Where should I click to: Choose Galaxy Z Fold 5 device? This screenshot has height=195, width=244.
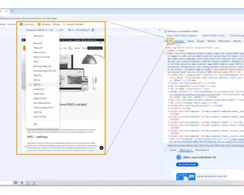42,98
